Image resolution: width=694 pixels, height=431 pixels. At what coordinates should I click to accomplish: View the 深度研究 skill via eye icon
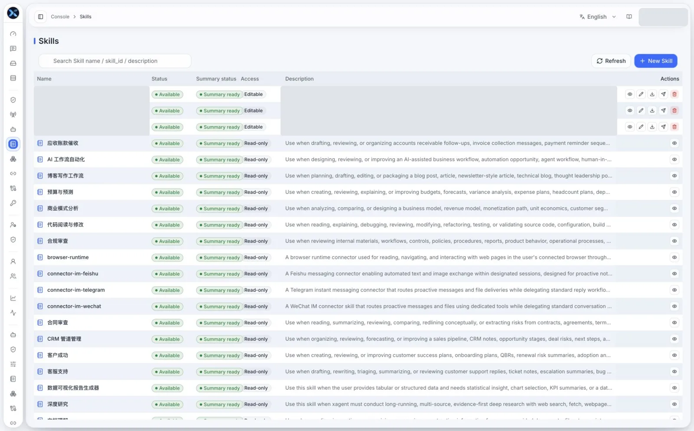(674, 404)
